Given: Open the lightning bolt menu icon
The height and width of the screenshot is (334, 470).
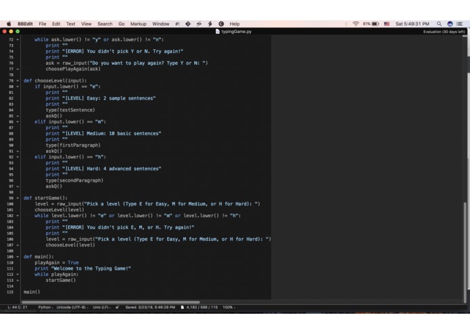Looking at the screenshot, I should (x=210, y=24).
